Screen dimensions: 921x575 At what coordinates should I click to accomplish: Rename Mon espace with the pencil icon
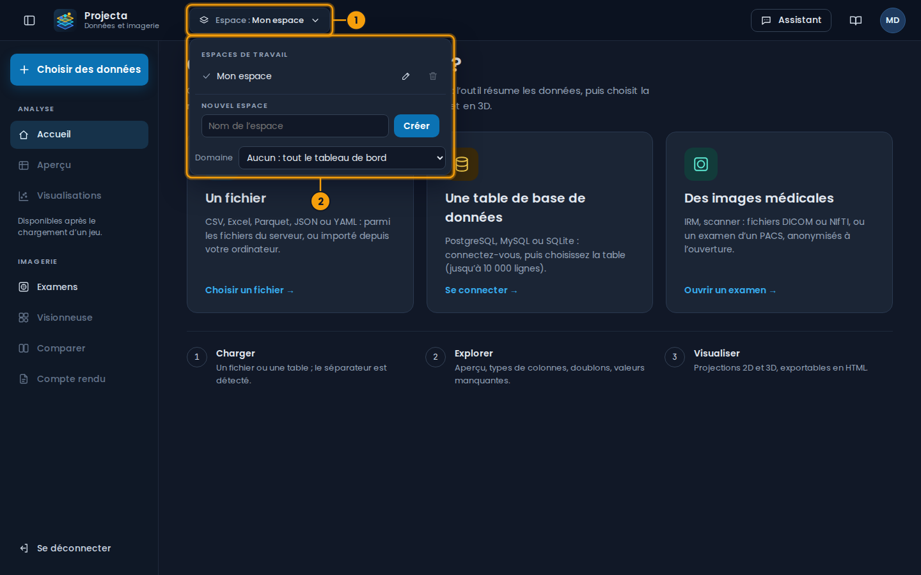(x=405, y=76)
